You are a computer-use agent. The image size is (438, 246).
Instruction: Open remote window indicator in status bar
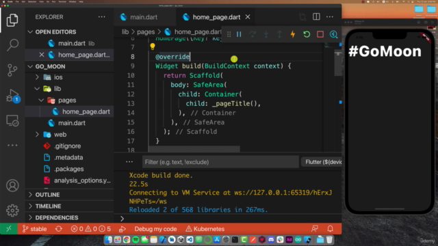(x=9, y=229)
